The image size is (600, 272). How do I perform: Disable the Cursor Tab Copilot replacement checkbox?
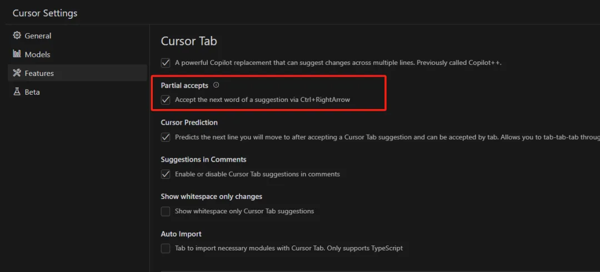tap(166, 63)
